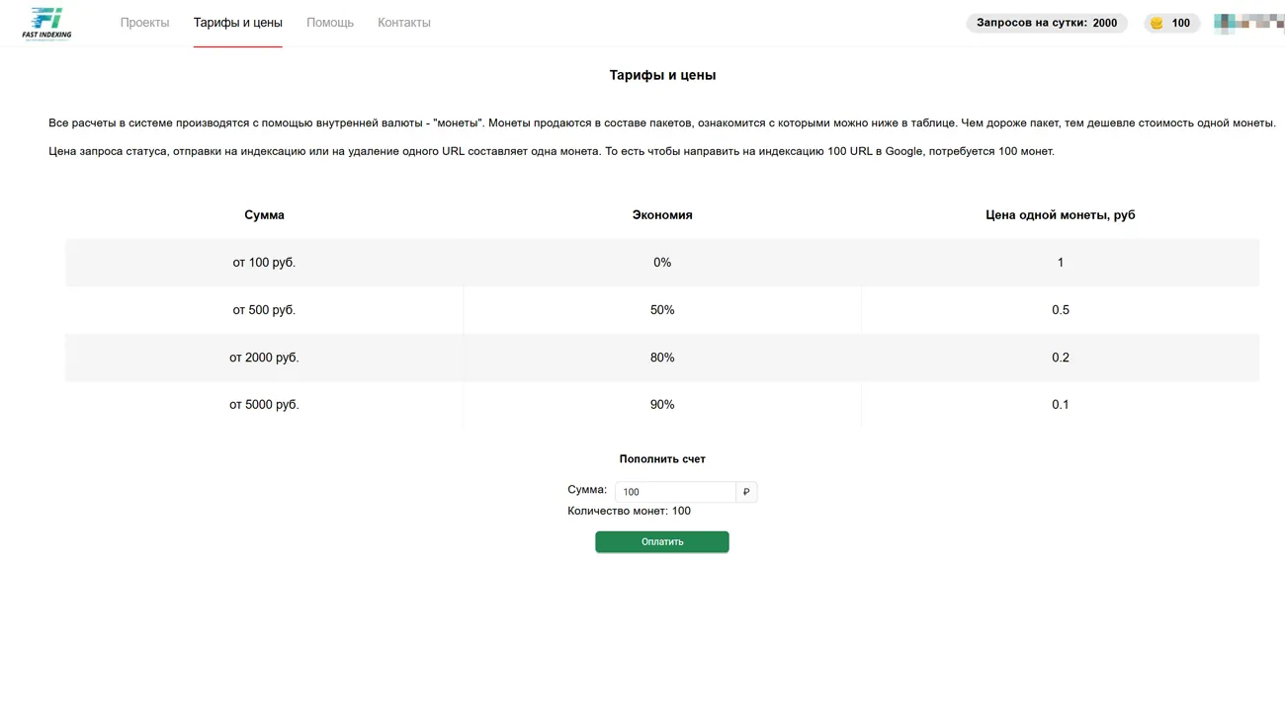The image size is (1285, 722).
Task: Open the blurred user profile avatar
Action: pos(1247,23)
